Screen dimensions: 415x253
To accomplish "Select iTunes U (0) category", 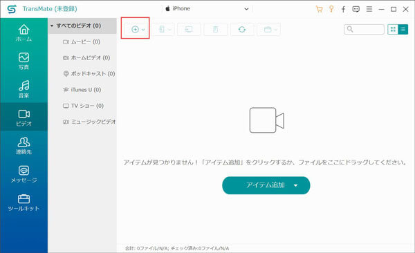I will pyautogui.click(x=82, y=90).
